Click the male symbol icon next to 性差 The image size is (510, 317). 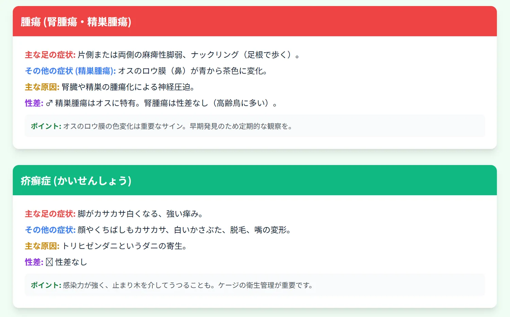49,103
